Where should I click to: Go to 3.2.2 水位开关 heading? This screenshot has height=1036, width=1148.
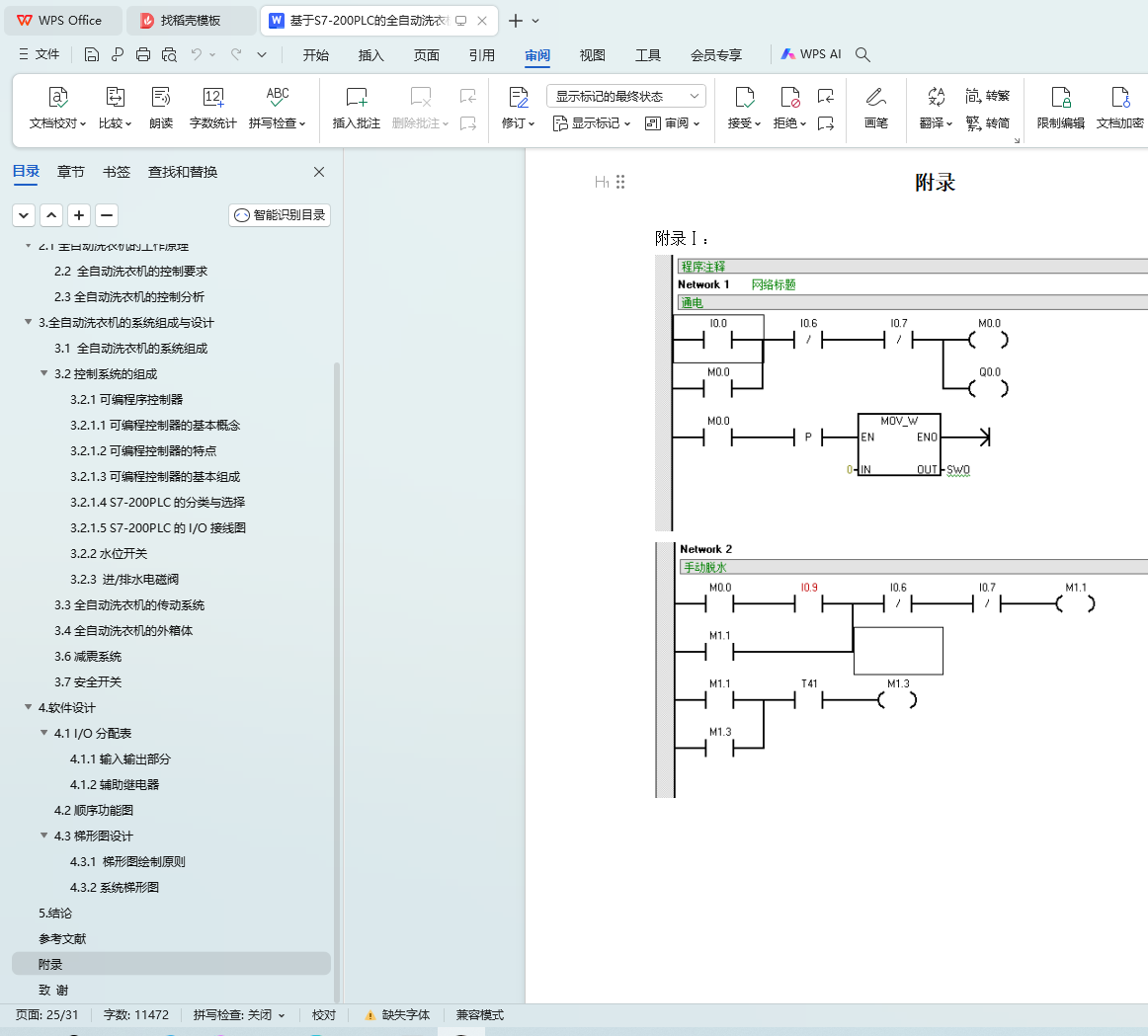coord(109,553)
